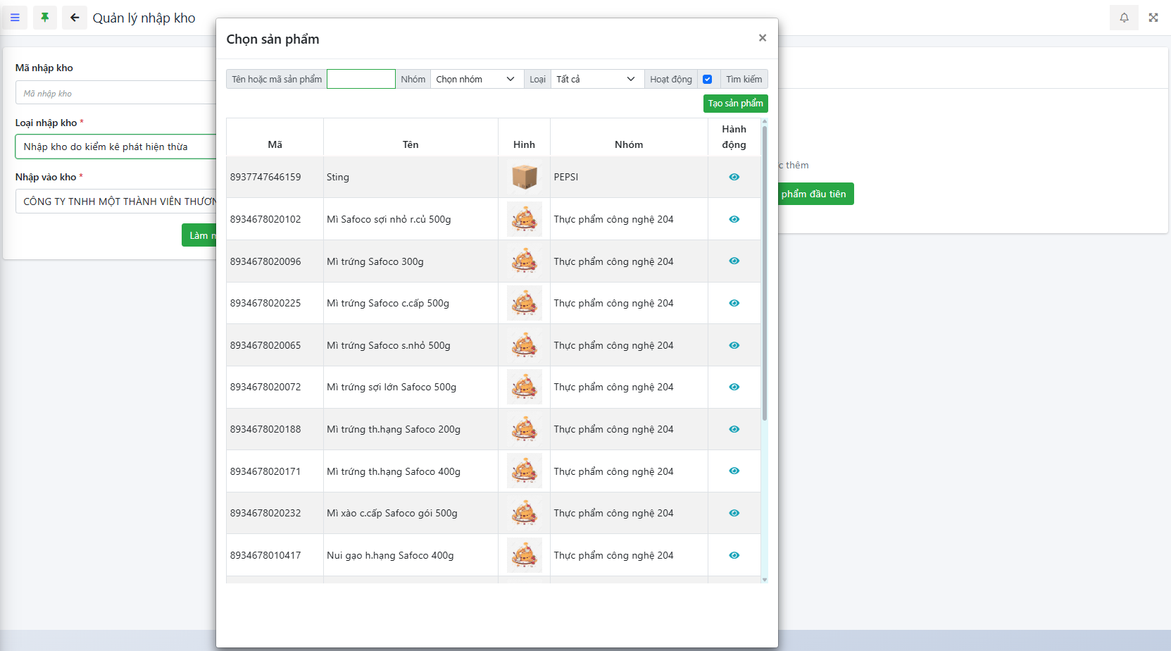Click the Tìm kiếm button
Viewport: 1171px width, 651px height.
pyautogui.click(x=744, y=80)
